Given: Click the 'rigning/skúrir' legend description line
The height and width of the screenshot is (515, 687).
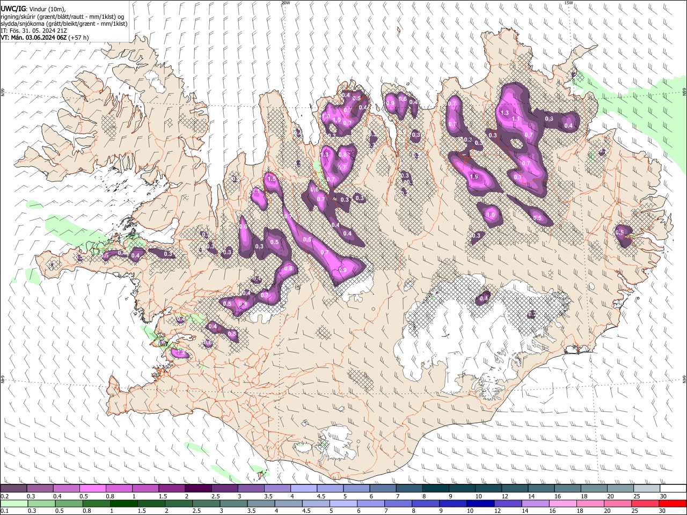Looking at the screenshot, I should click(63, 17).
